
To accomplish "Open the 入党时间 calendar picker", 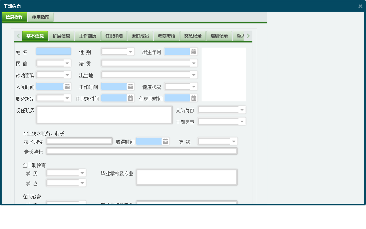I will click(x=67, y=86).
